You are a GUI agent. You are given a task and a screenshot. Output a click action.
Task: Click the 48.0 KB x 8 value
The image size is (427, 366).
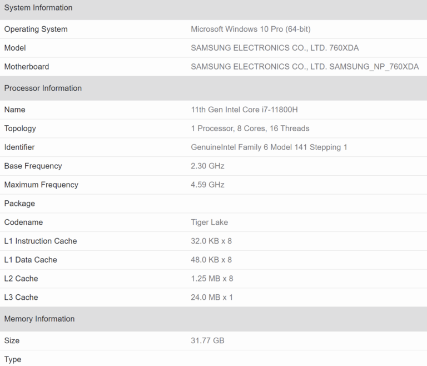[211, 260]
